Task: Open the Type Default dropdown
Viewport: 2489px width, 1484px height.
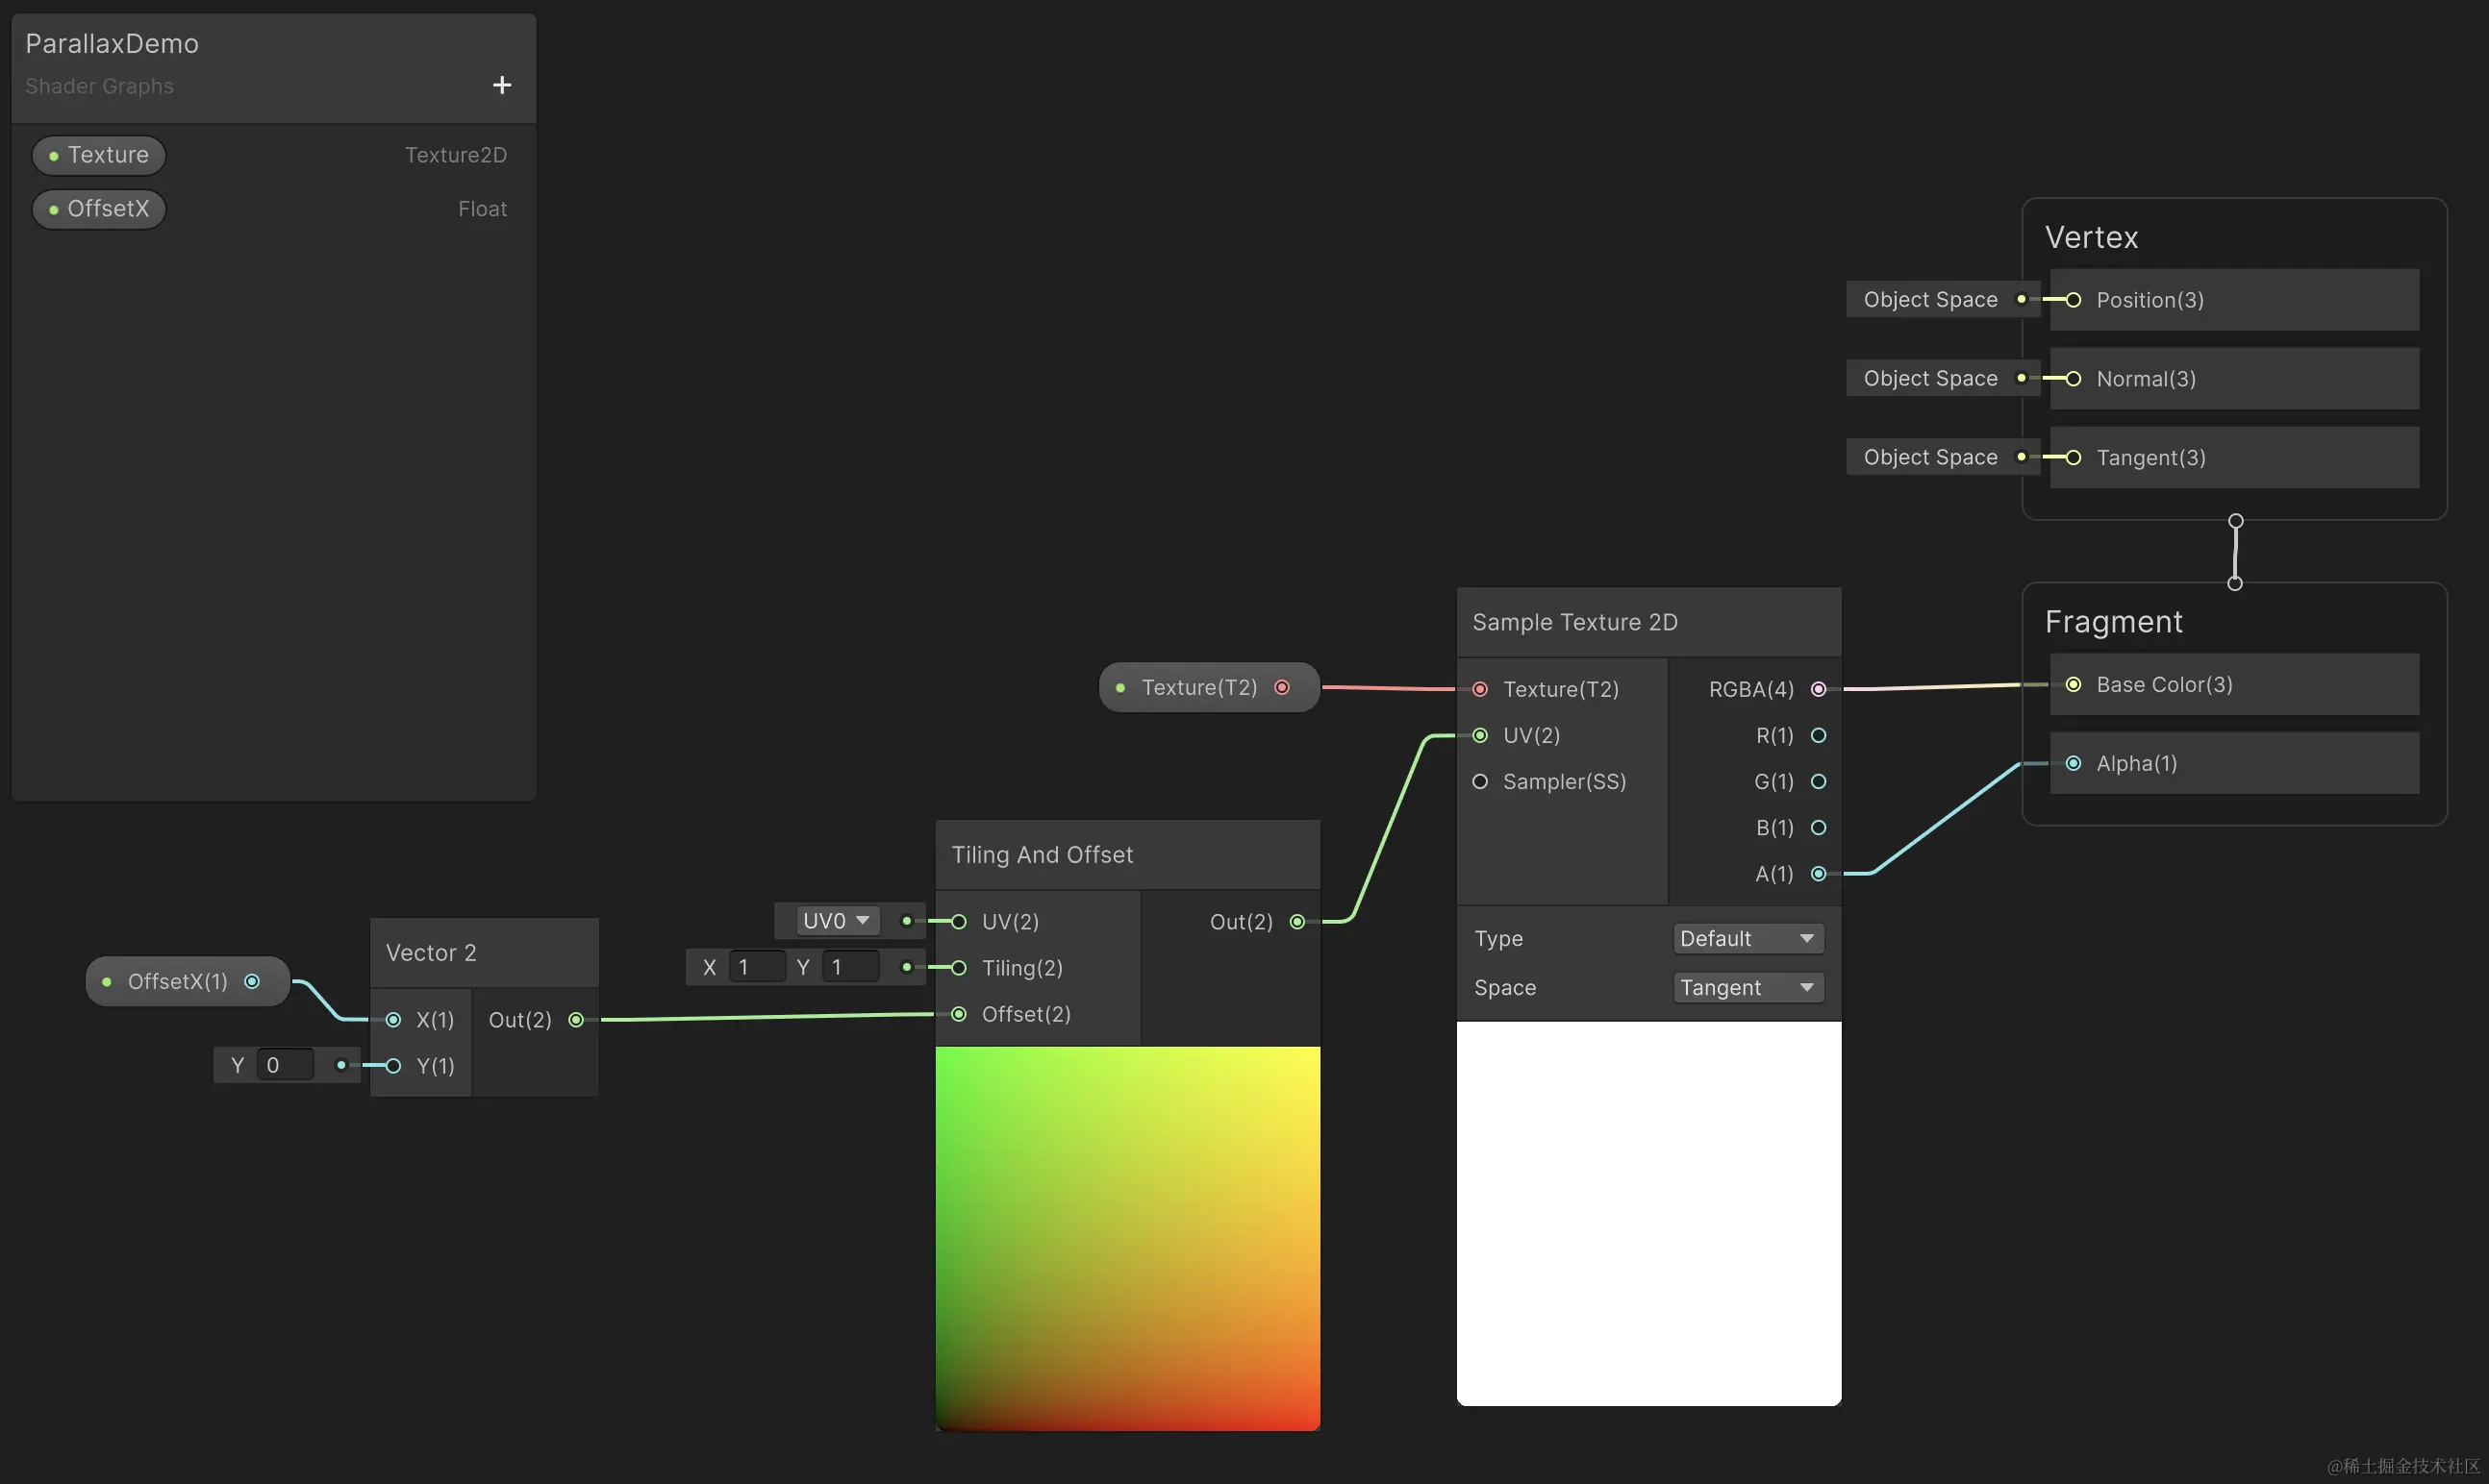Action: pyautogui.click(x=1747, y=939)
